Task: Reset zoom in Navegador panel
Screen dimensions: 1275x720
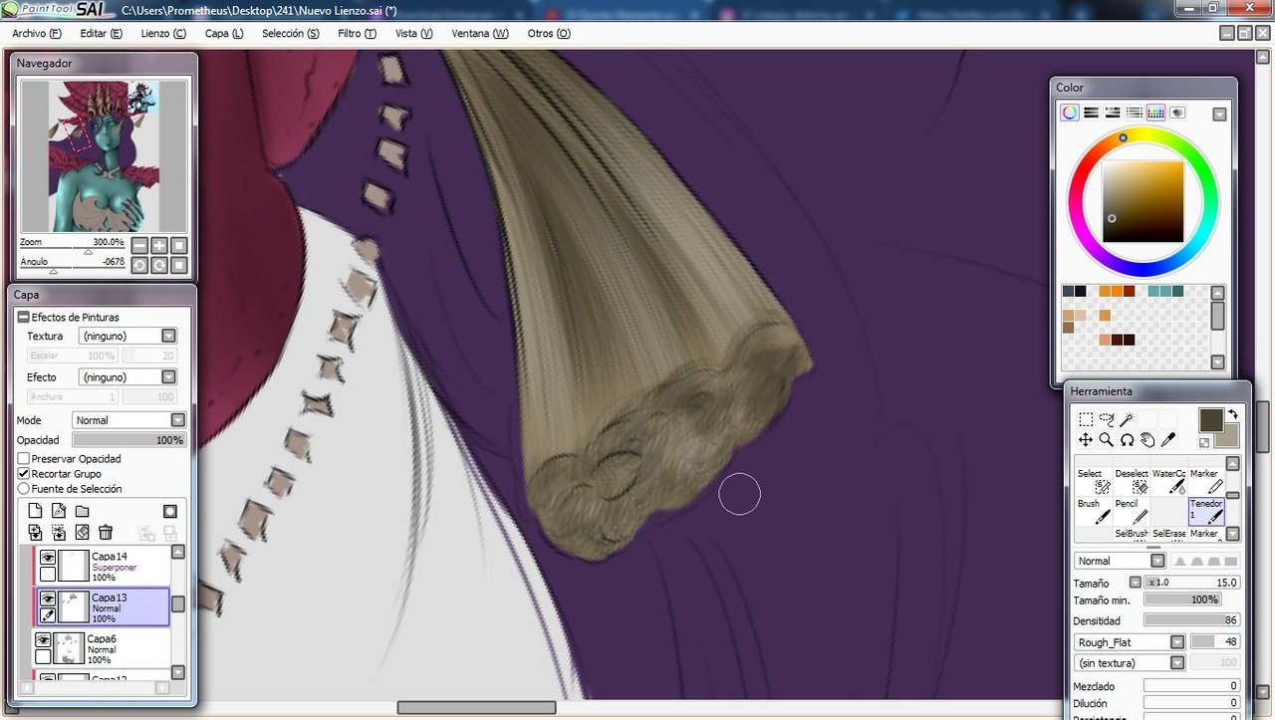Action: (x=179, y=245)
